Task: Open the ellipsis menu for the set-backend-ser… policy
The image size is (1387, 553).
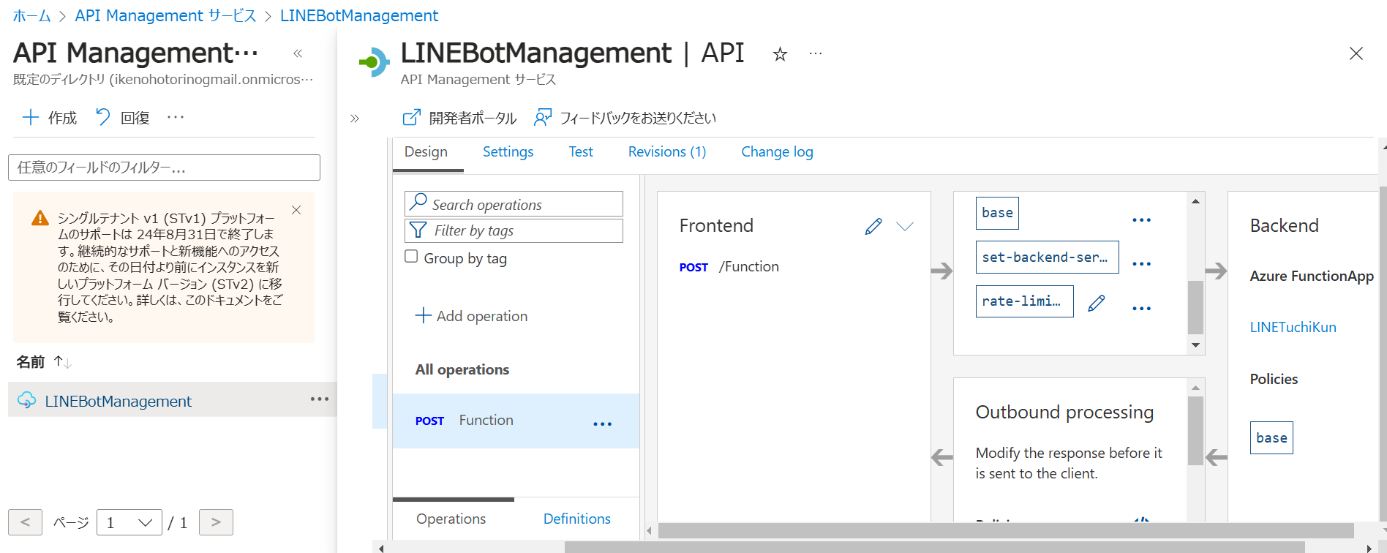Action: pos(1141,264)
